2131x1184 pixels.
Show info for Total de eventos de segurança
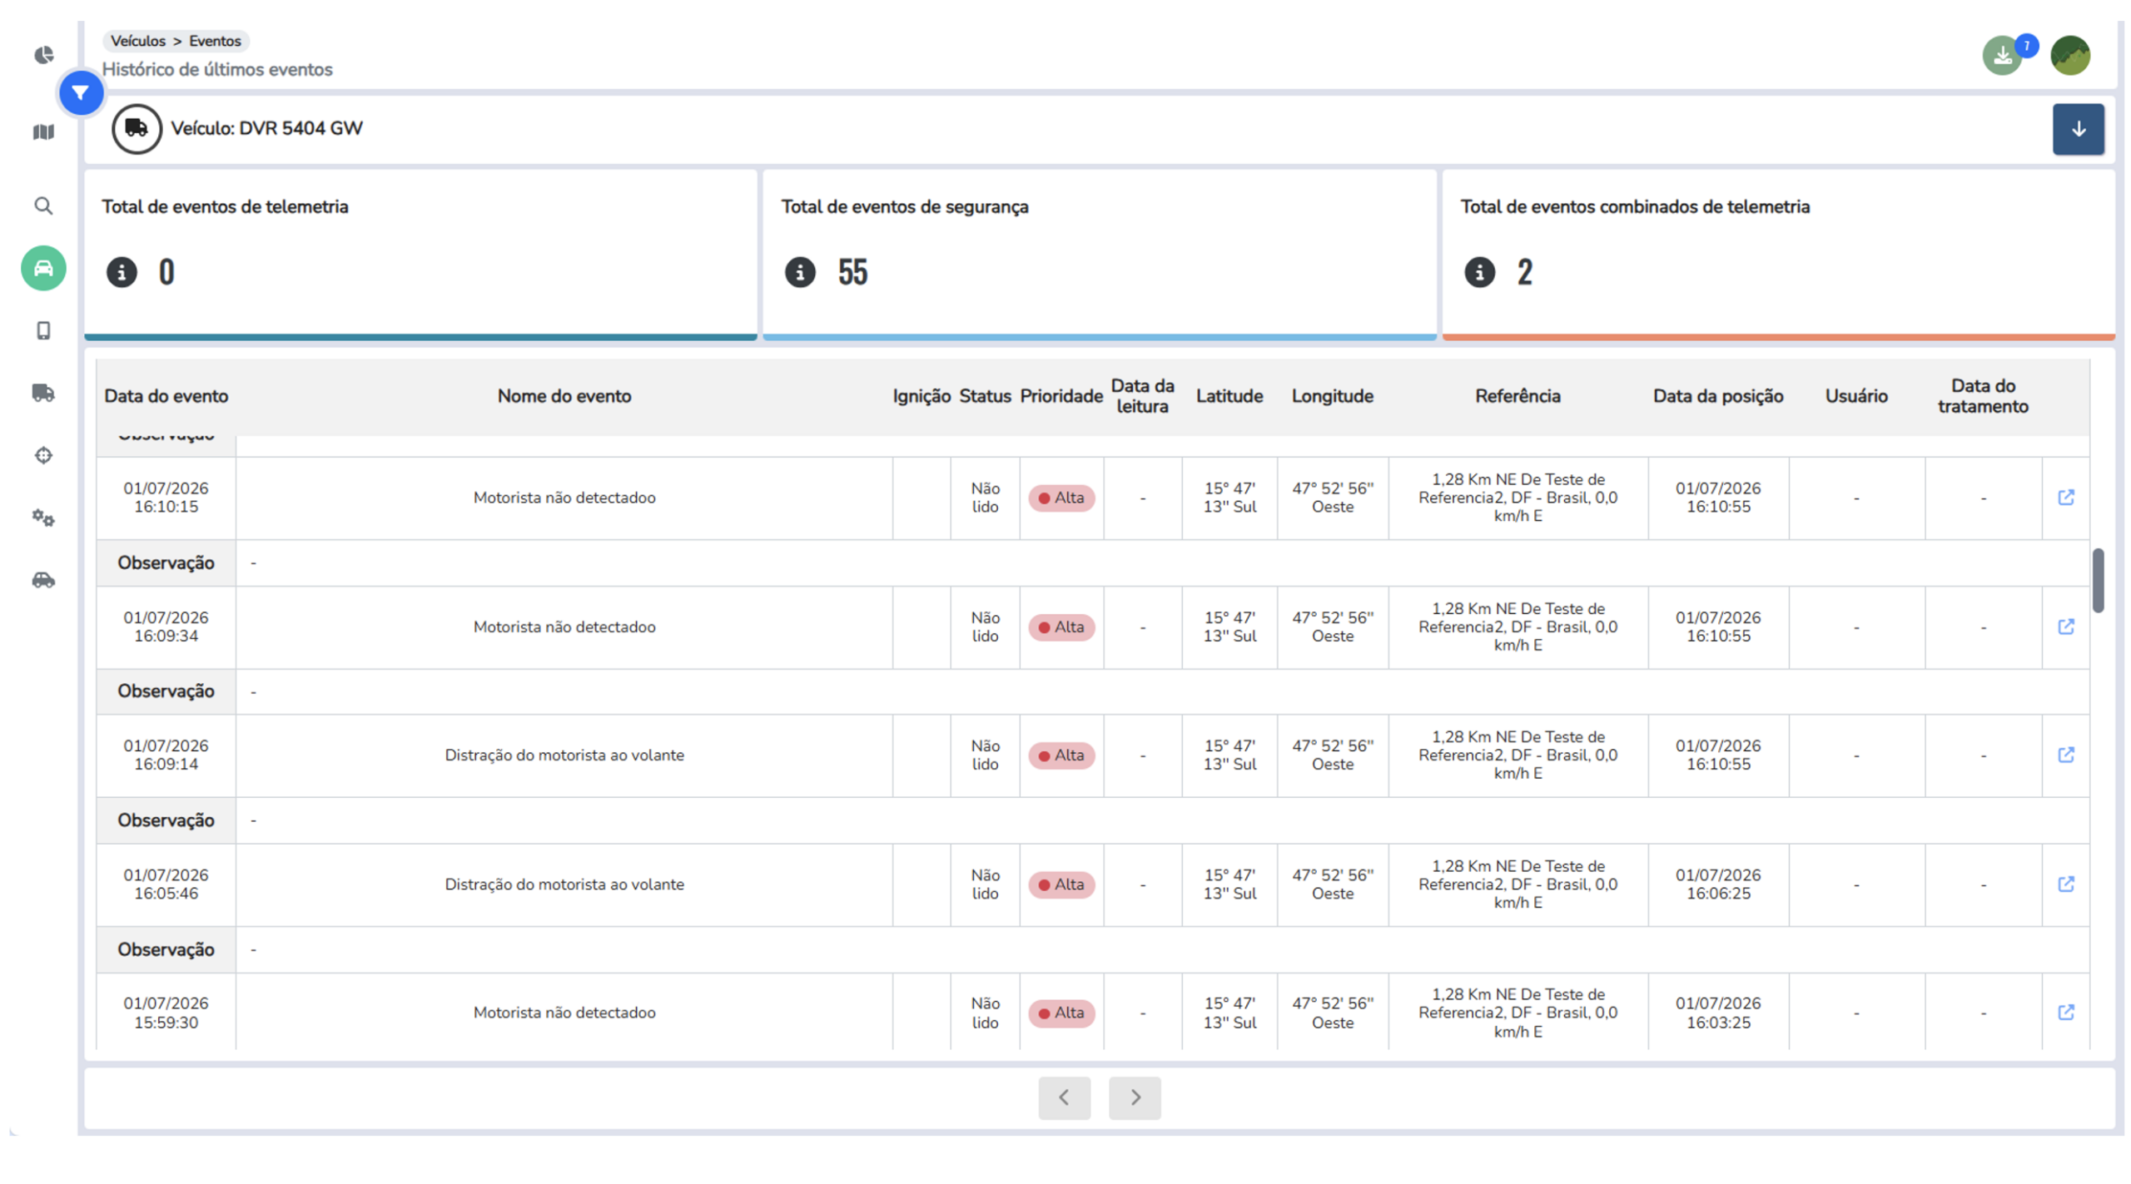coord(800,271)
